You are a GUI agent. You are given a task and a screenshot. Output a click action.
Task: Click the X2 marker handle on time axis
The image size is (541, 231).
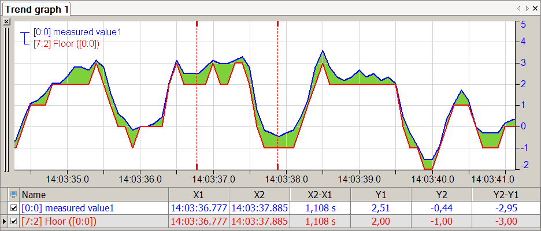point(278,167)
